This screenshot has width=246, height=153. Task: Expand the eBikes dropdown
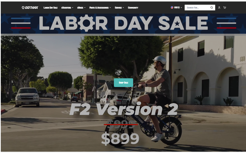[x=81, y=7]
